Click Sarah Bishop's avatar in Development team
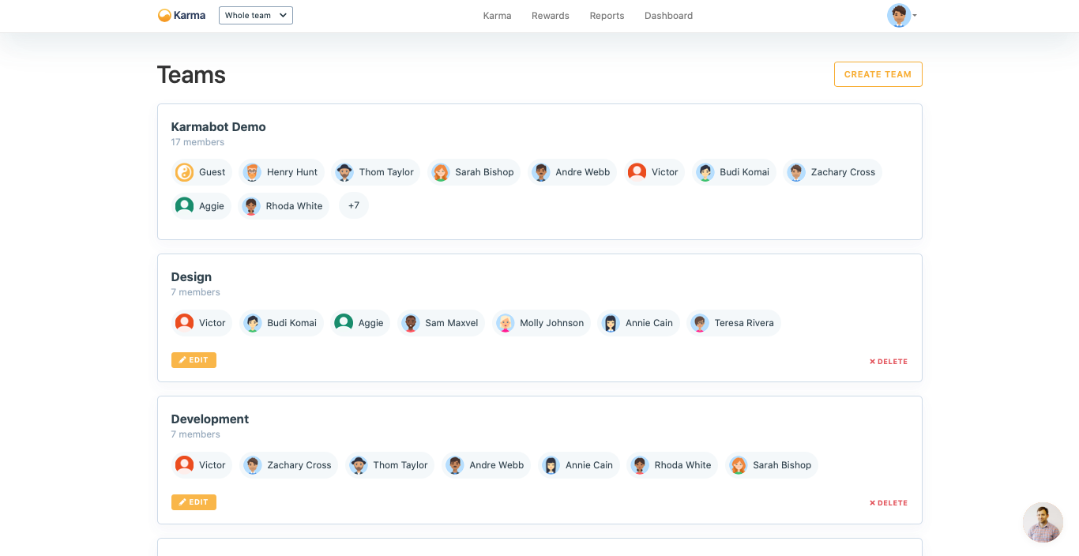The width and height of the screenshot is (1079, 556). pyautogui.click(x=739, y=464)
